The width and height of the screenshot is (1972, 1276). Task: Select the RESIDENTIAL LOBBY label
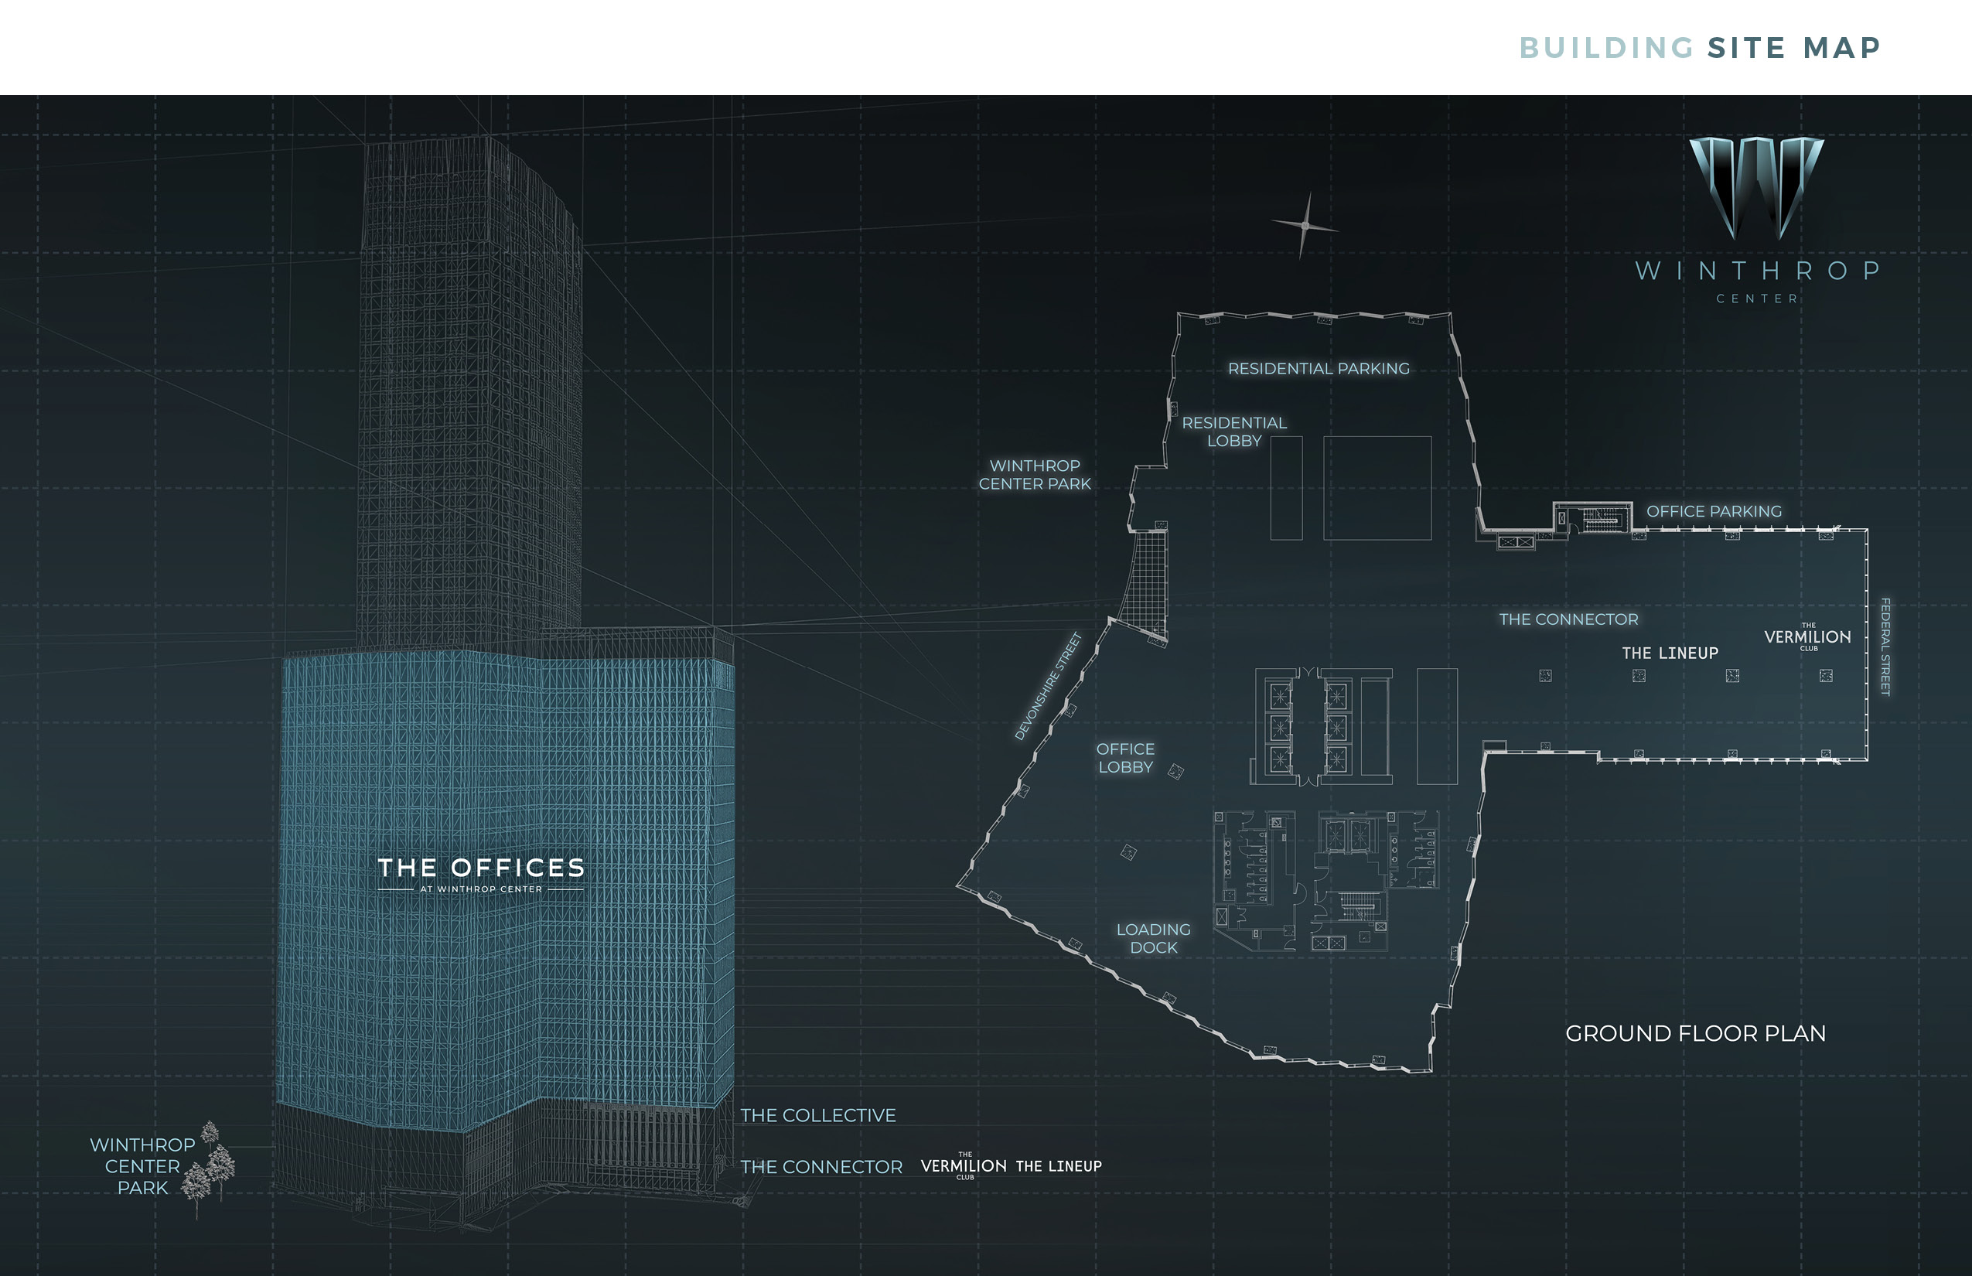[x=1233, y=431]
